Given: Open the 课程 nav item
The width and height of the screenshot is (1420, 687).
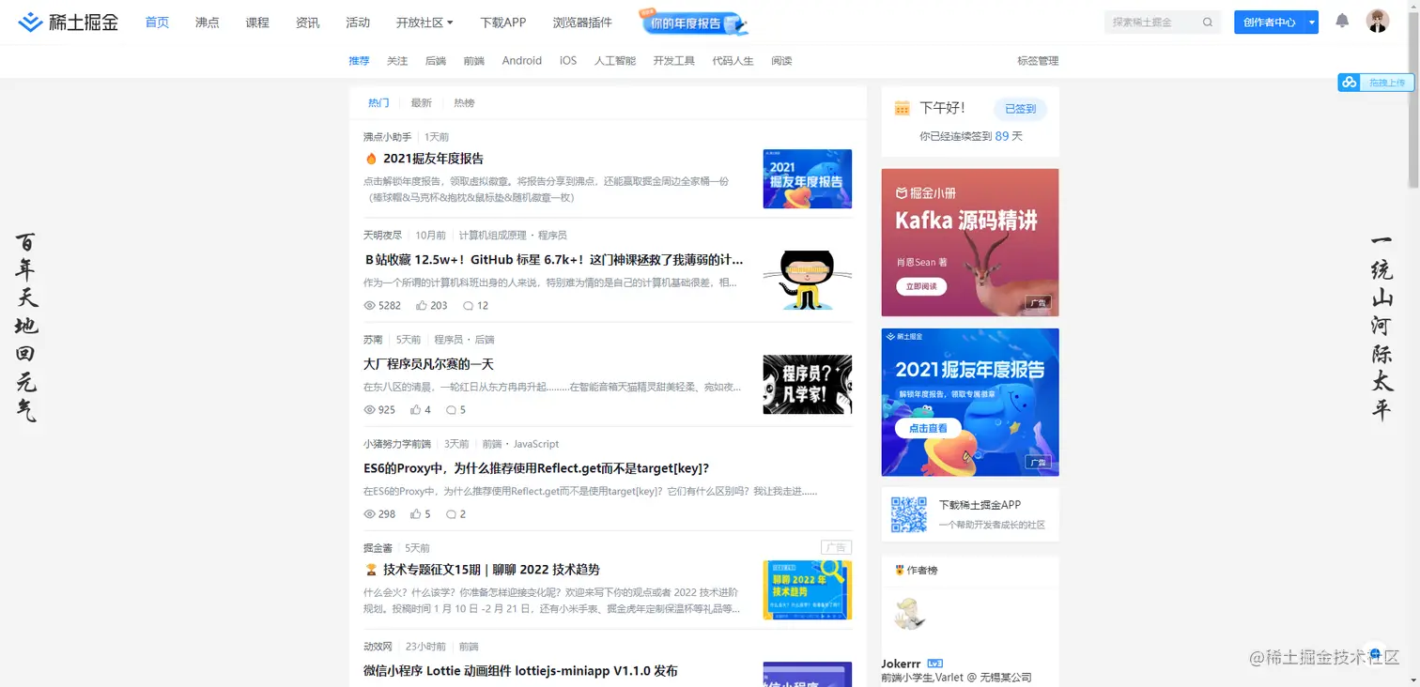Looking at the screenshot, I should click(x=257, y=23).
